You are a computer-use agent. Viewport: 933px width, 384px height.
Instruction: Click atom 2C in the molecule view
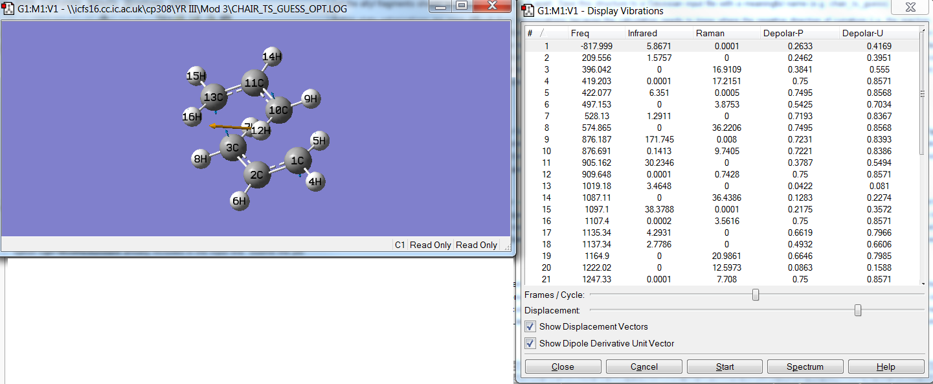pos(257,175)
